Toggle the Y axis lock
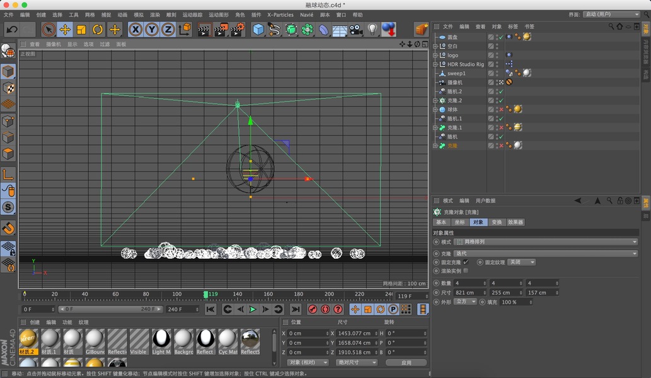Viewport: 651px width, 378px height. 152,30
